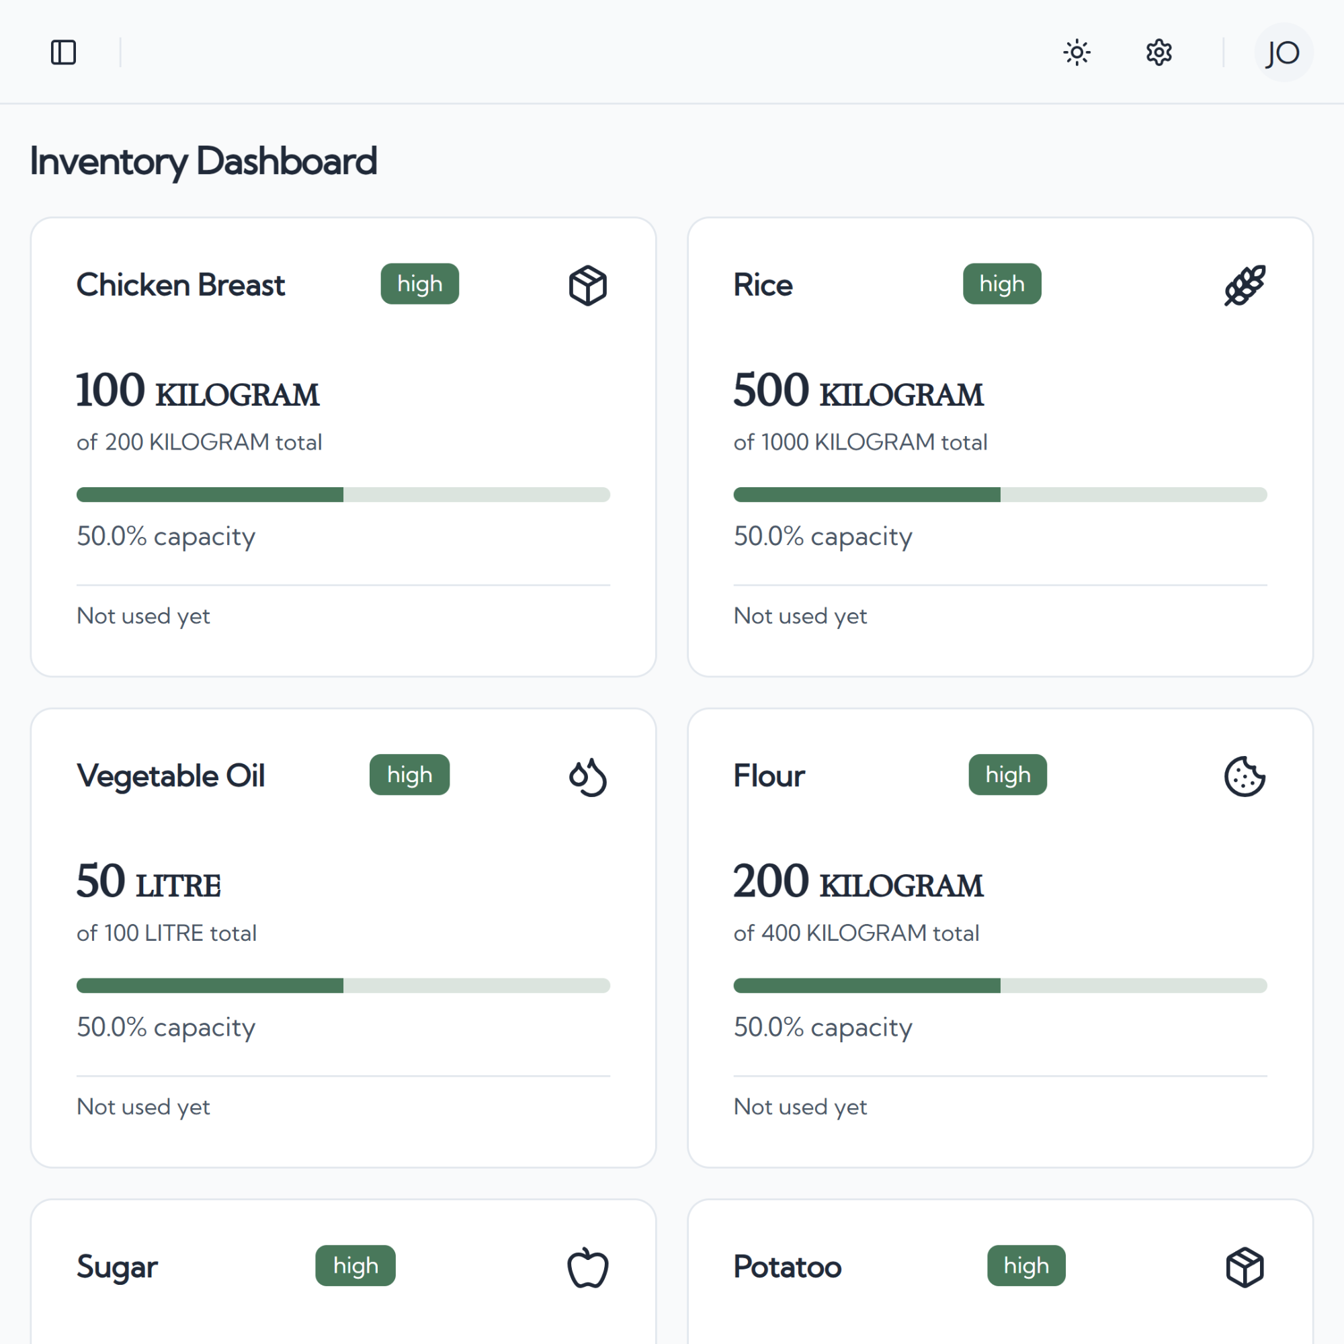Click the Sugar apple icon
Screen dimensions: 1344x1344
click(x=588, y=1267)
